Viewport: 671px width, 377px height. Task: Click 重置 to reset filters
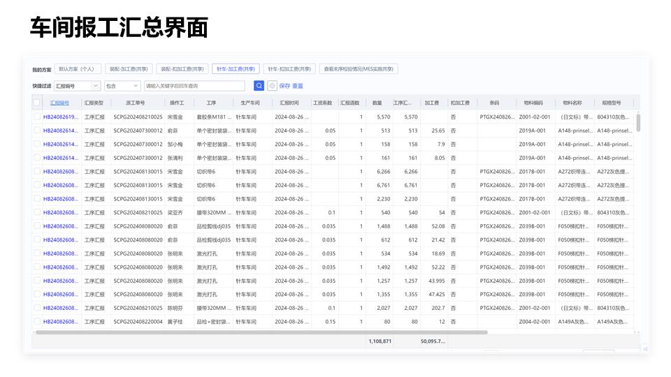click(x=298, y=86)
